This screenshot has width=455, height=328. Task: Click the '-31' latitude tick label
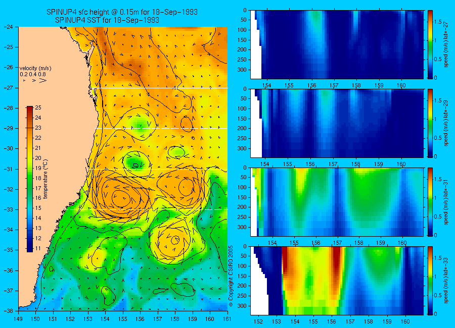click(x=9, y=169)
